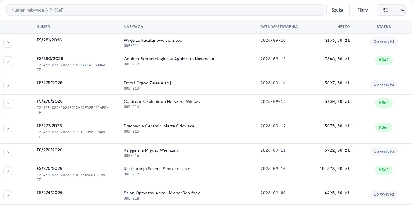The height and width of the screenshot is (205, 412).
Task: Focus the invoice search input field
Action: pyautogui.click(x=165, y=10)
